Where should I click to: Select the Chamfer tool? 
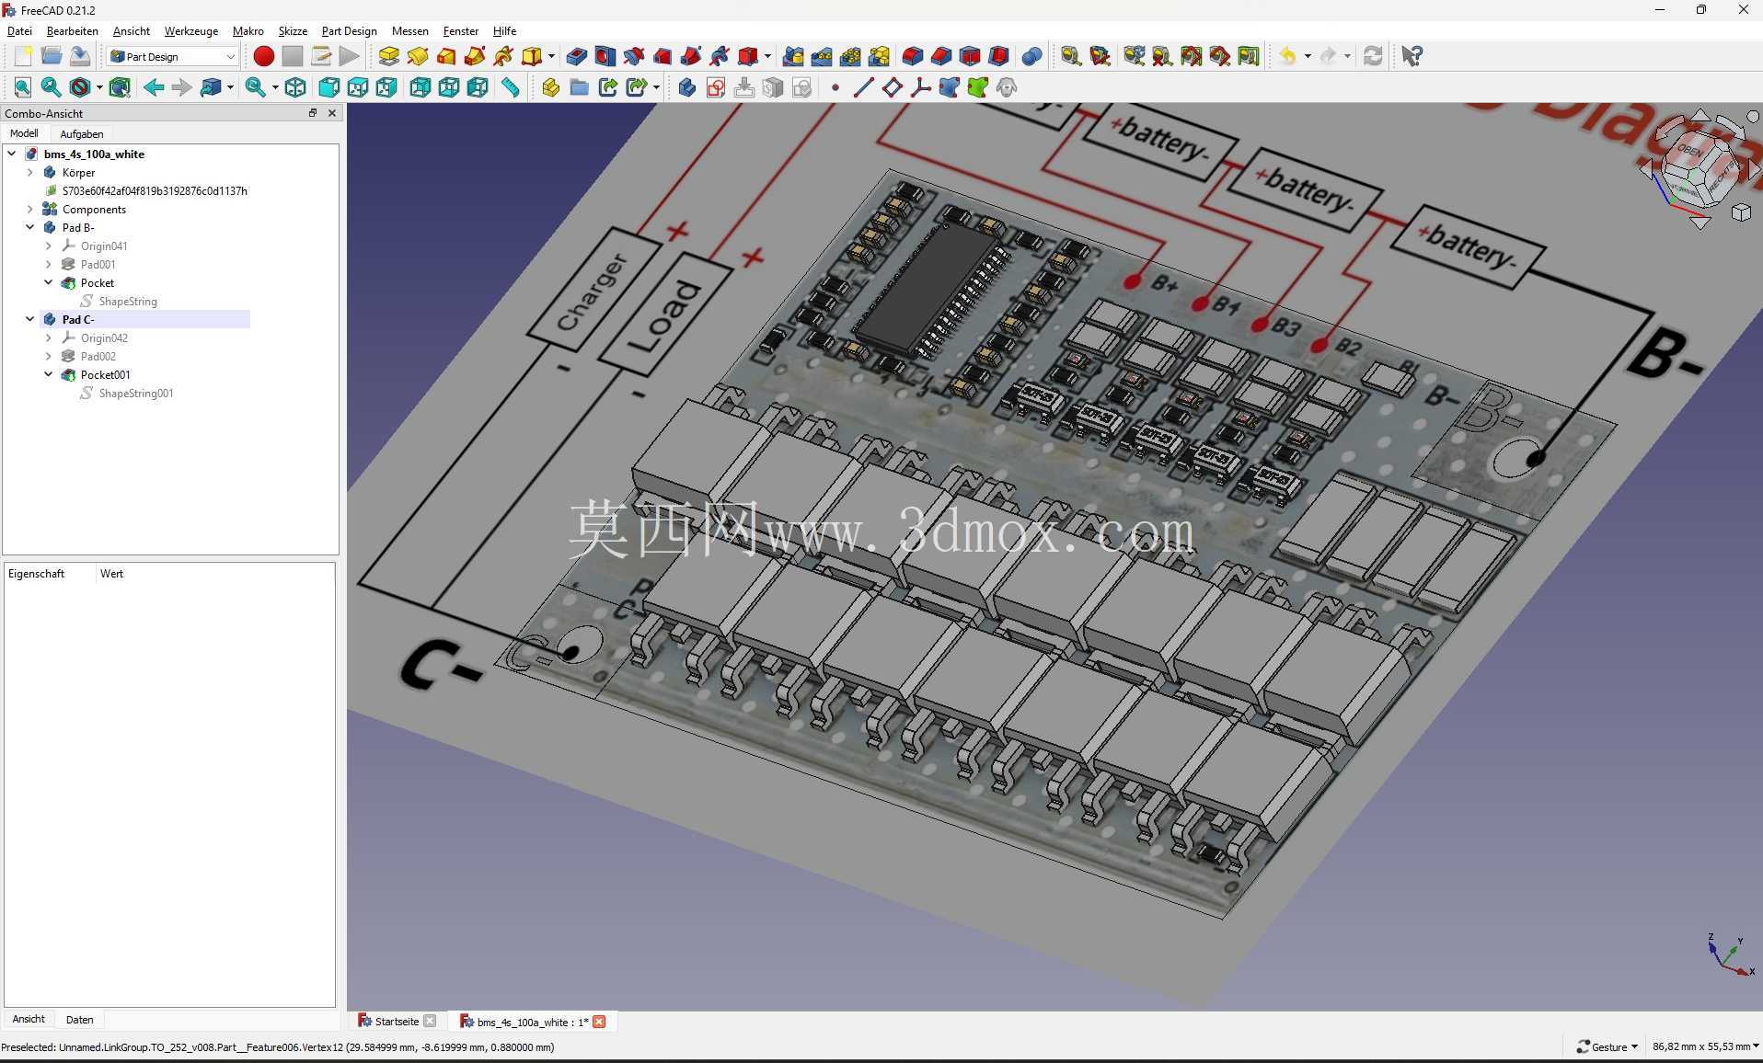940,56
